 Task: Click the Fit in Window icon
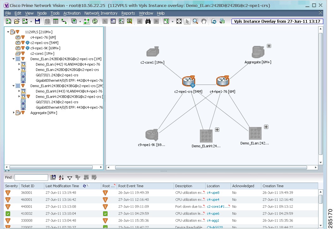(179, 21)
